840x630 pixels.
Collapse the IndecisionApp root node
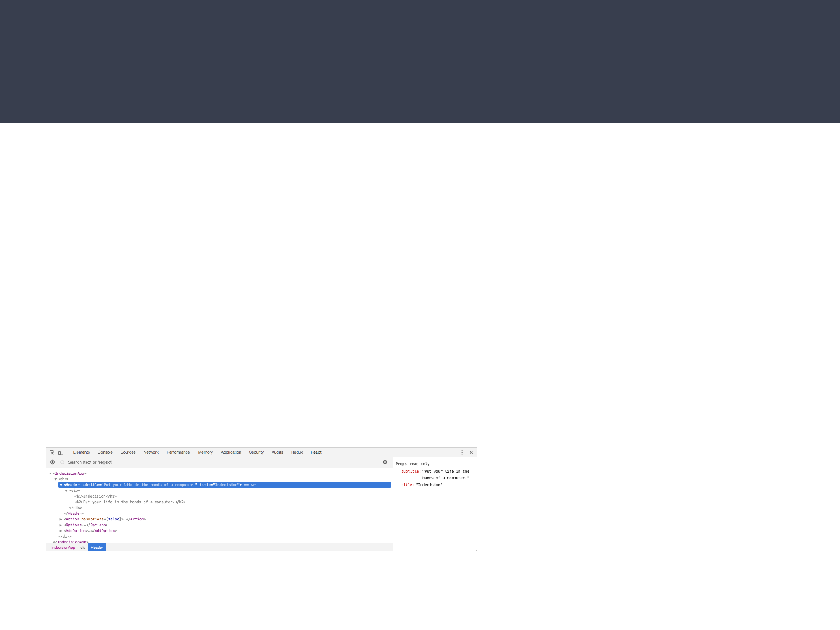point(50,473)
